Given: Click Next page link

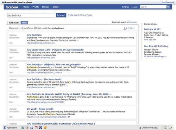Looking at the screenshot, I should [x=132, y=28].
